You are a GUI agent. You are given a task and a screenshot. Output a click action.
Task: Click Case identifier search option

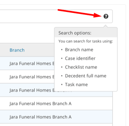[80, 58]
